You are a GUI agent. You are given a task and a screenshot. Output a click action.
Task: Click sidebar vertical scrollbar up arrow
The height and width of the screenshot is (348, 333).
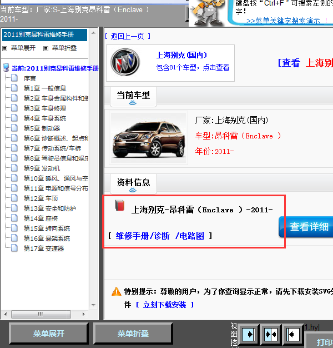[x=93, y=33]
